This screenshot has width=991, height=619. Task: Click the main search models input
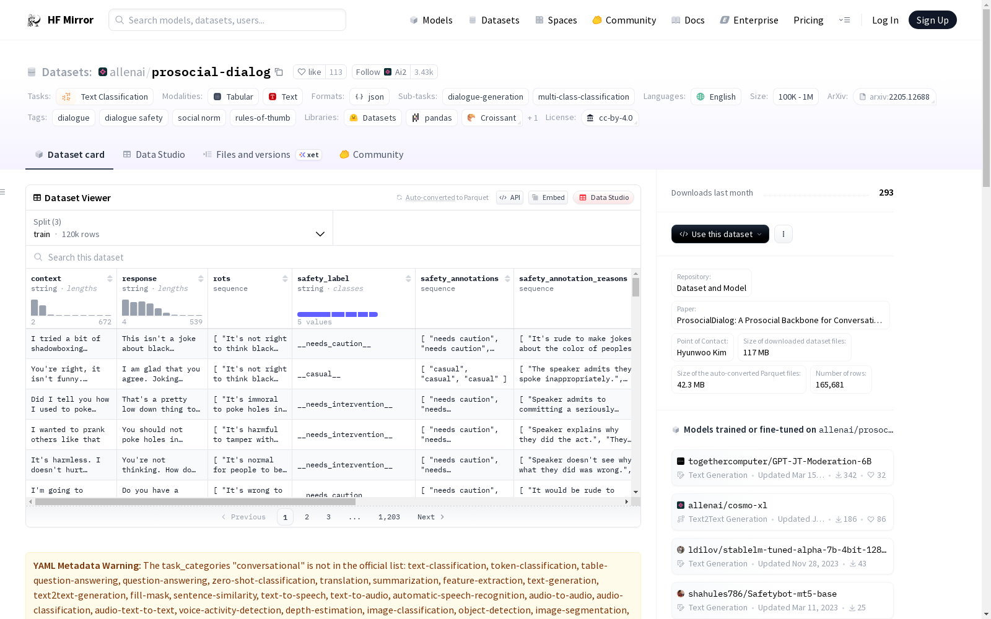[227, 20]
